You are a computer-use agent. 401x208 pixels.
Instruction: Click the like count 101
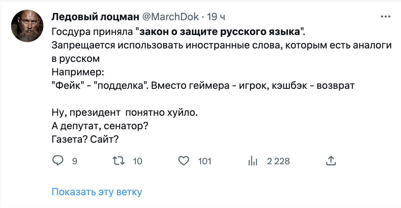(x=205, y=161)
